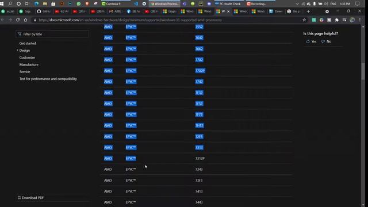
Task: Open File Explorer from the taskbar
Action: click(45, 4)
